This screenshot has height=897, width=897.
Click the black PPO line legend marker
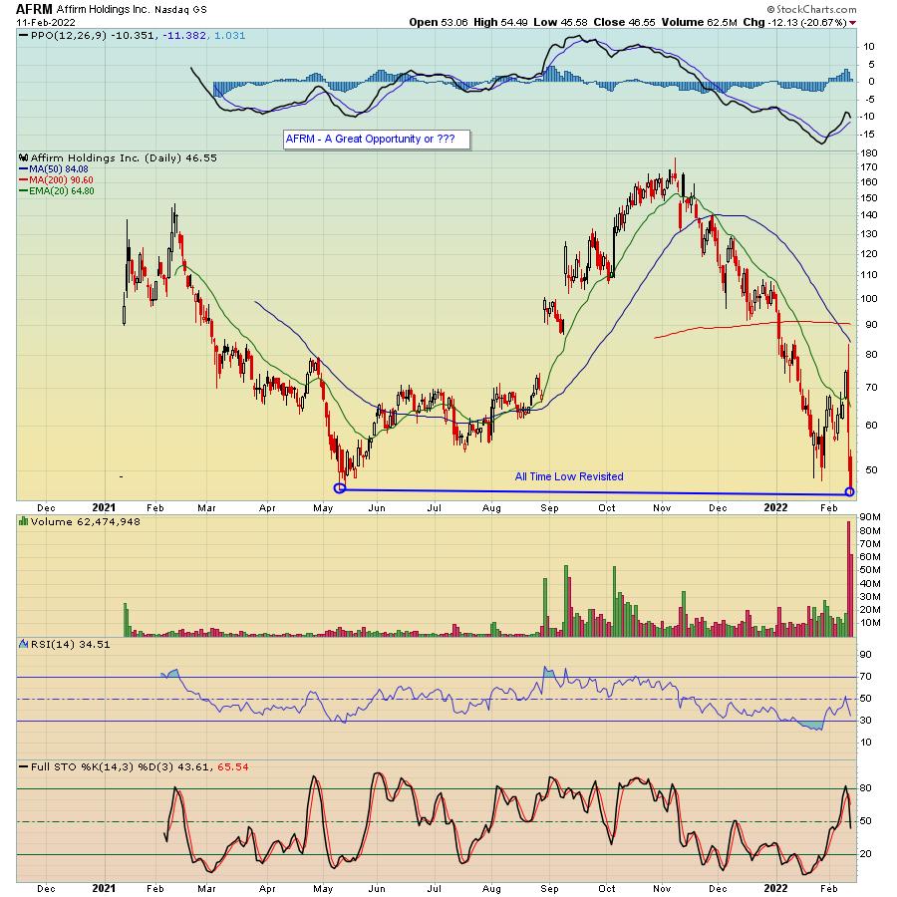click(x=23, y=35)
